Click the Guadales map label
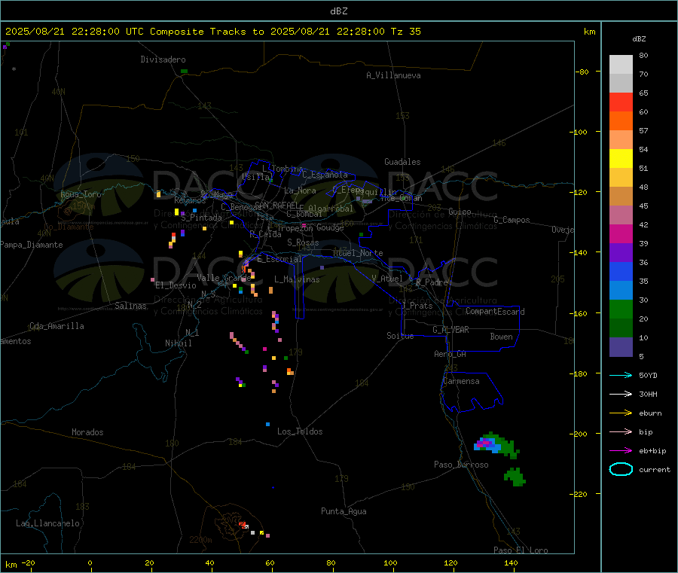Screen dimensions: 678x573 click(x=402, y=162)
